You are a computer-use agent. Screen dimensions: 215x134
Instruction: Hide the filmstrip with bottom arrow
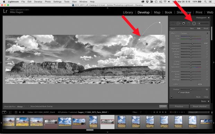pyautogui.click(x=108, y=132)
